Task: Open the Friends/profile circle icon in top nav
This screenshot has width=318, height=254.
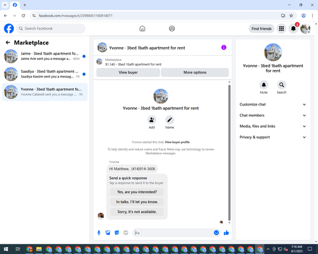Action: tap(172, 29)
